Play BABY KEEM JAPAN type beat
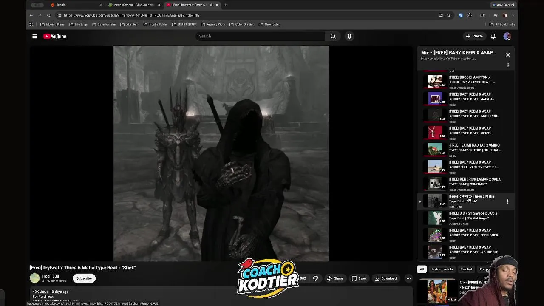 465,98
